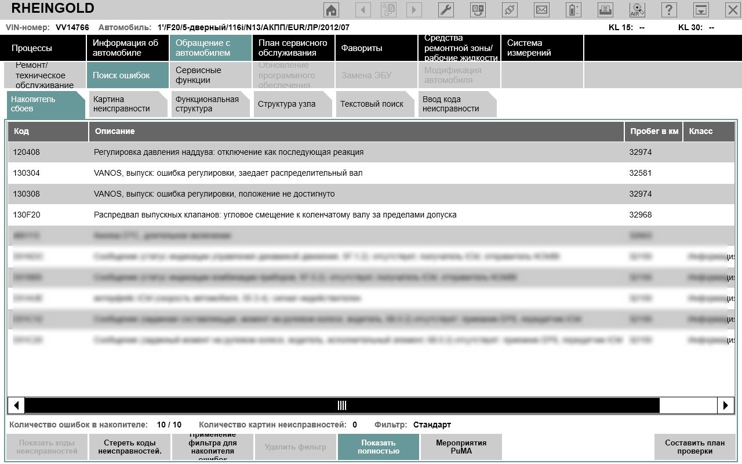Select fault code 130F20 row
Image resolution: width=742 pixels, height=464 pixels.
(371, 215)
